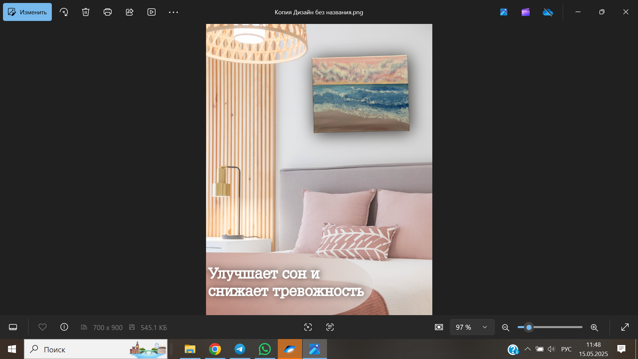Print the image via printer icon
638x359 pixels.
(108, 12)
